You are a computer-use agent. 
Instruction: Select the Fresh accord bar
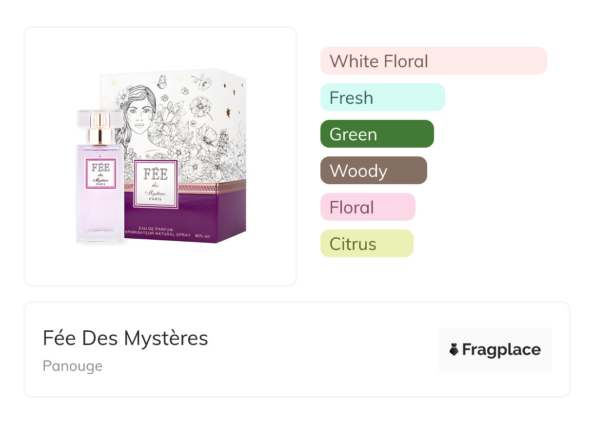383,97
